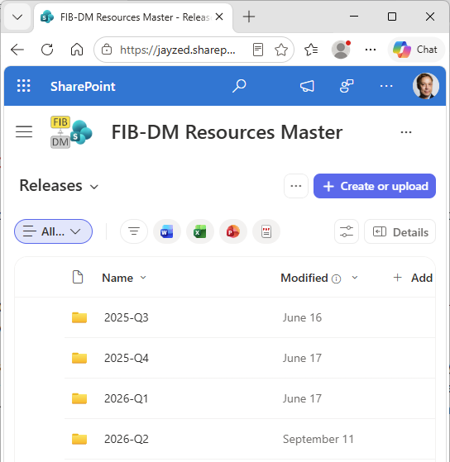Screen dimensions: 450x462
Task: Open the 2025-Q3 folder icon
Action: [x=79, y=317]
